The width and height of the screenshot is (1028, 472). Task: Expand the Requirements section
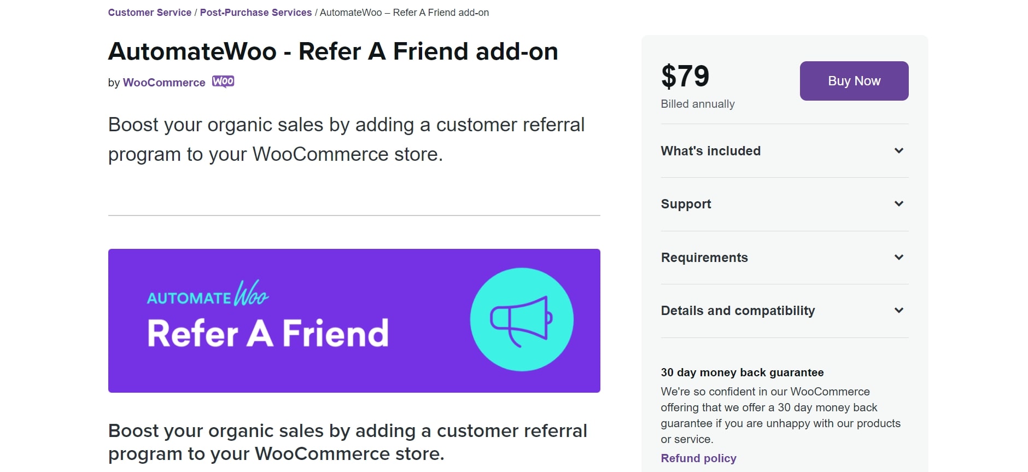(785, 258)
